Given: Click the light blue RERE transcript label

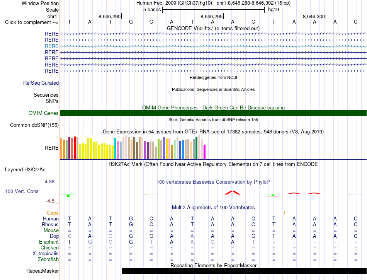Looking at the screenshot, I should [x=51, y=46].
